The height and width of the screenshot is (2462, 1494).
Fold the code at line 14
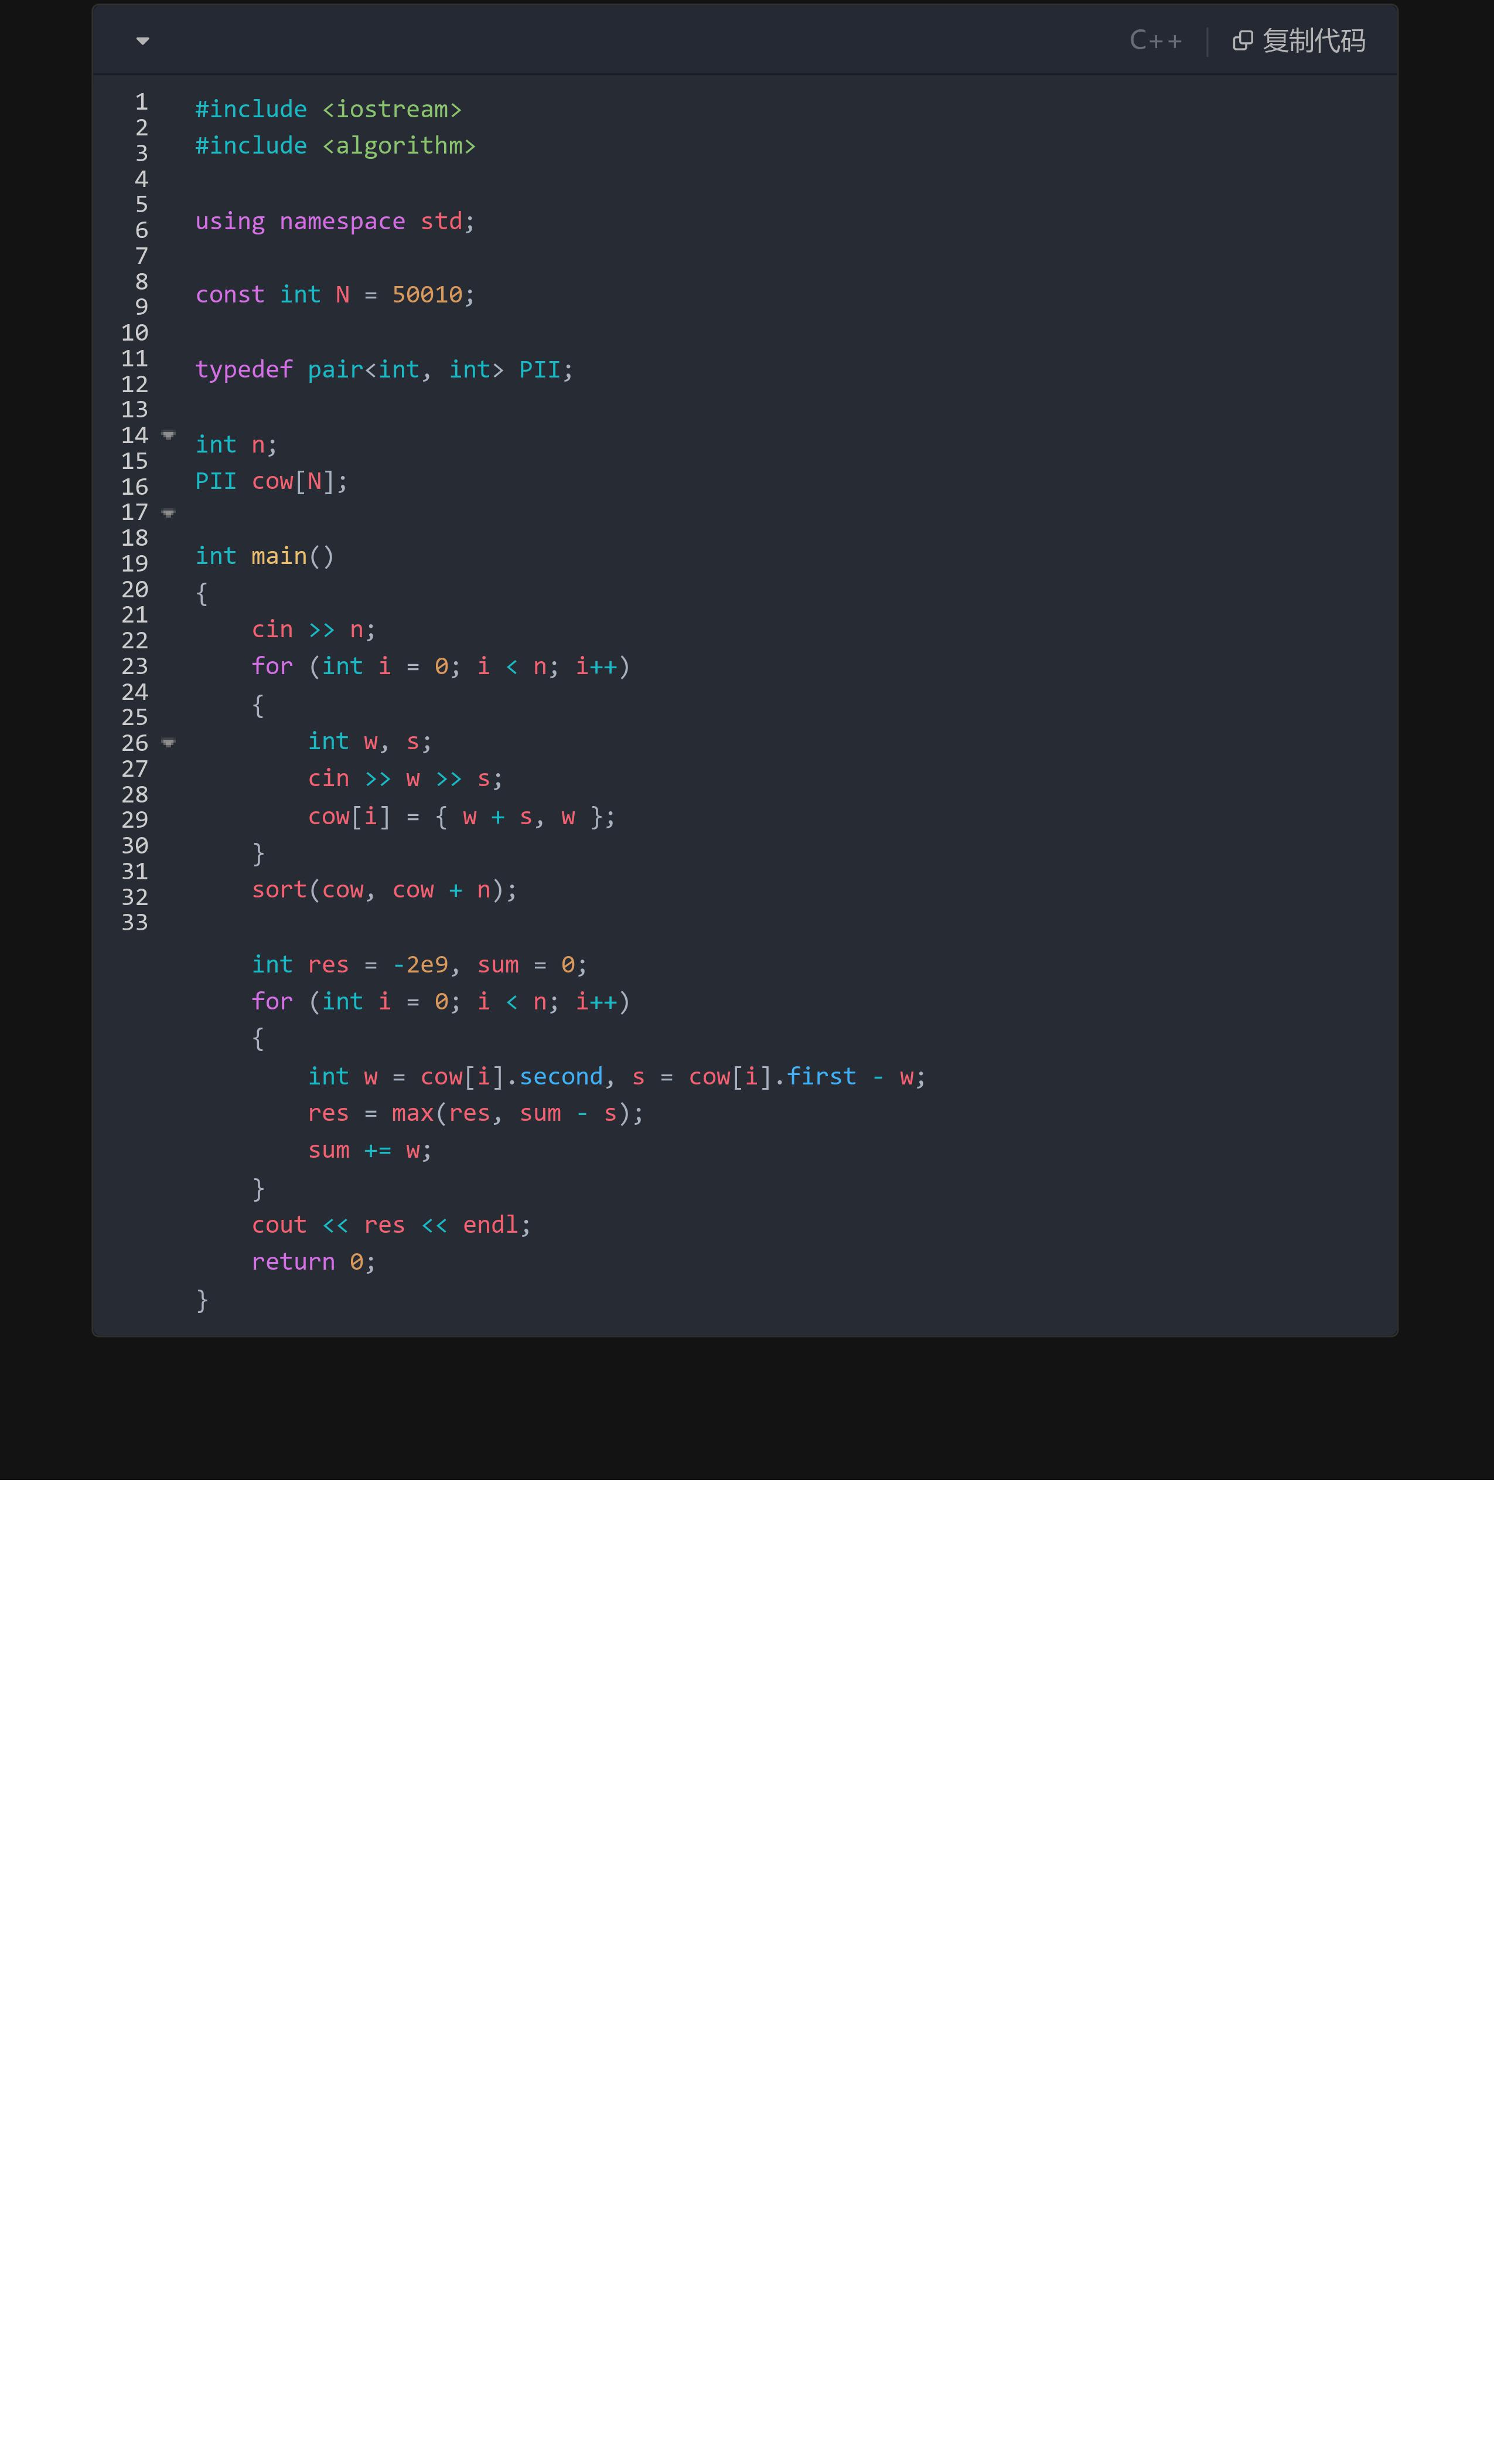point(169,436)
